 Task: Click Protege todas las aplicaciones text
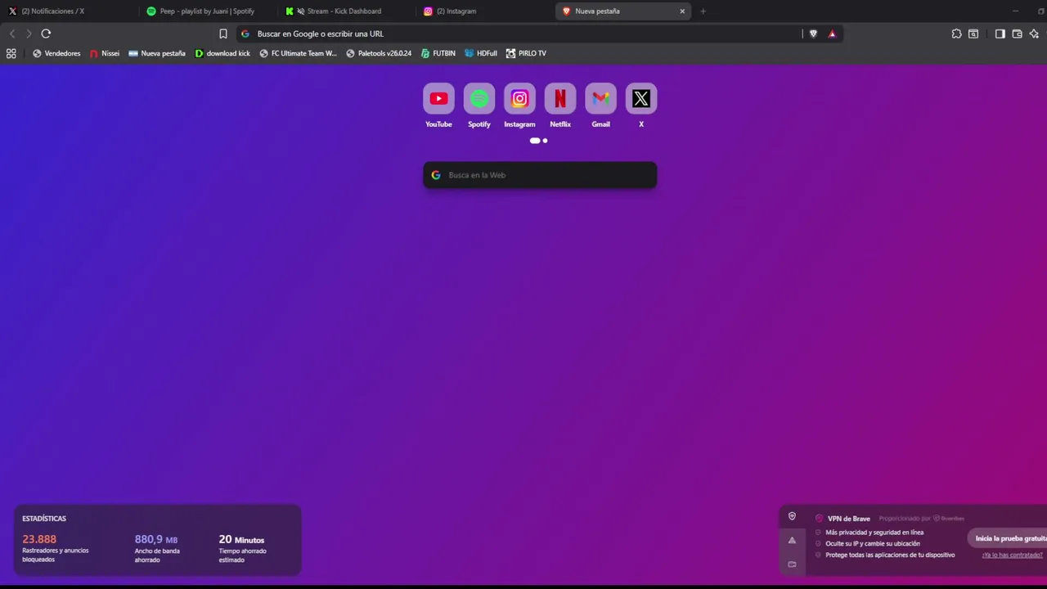[890, 555]
